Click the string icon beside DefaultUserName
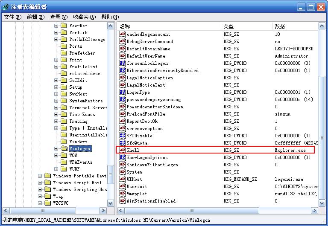The height and width of the screenshot is (226, 328). 123,56
